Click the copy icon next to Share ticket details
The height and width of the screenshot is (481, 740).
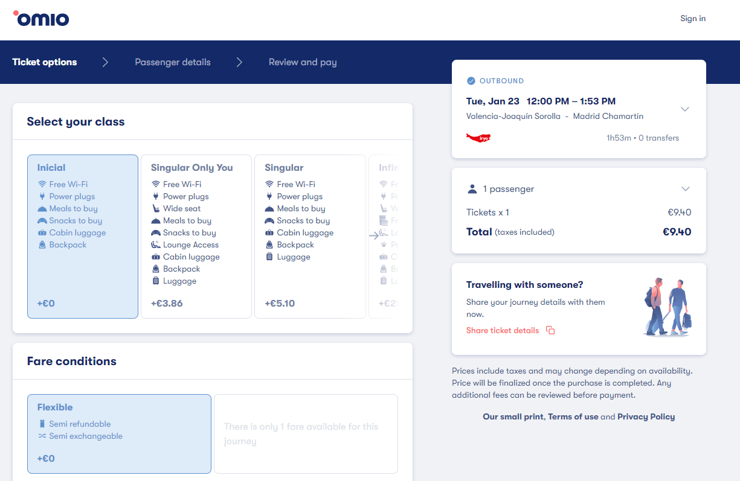[550, 330]
